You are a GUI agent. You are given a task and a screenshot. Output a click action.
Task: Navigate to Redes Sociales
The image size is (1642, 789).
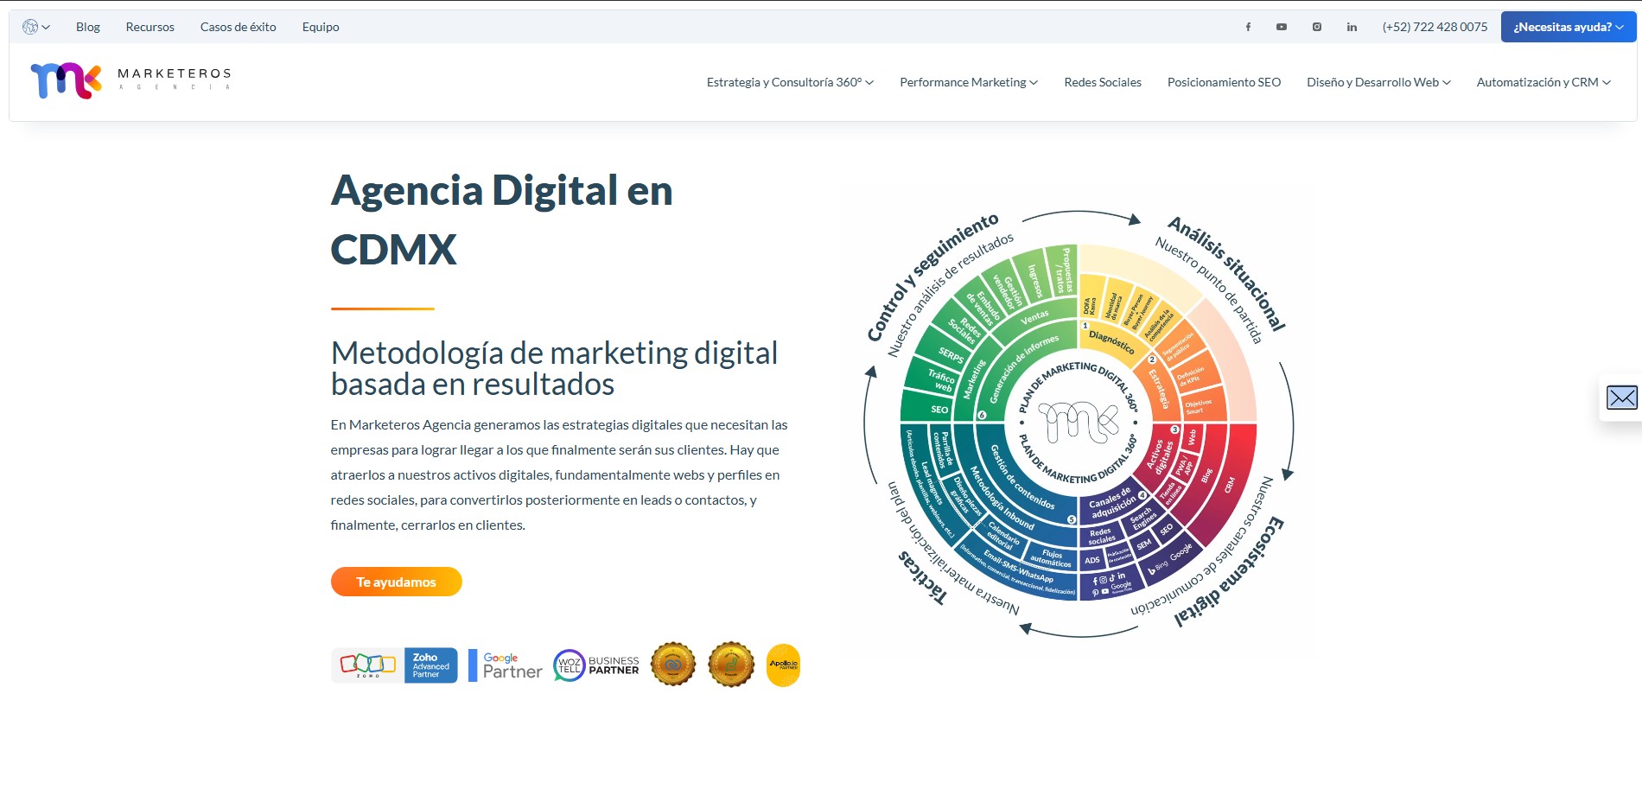pyautogui.click(x=1103, y=82)
